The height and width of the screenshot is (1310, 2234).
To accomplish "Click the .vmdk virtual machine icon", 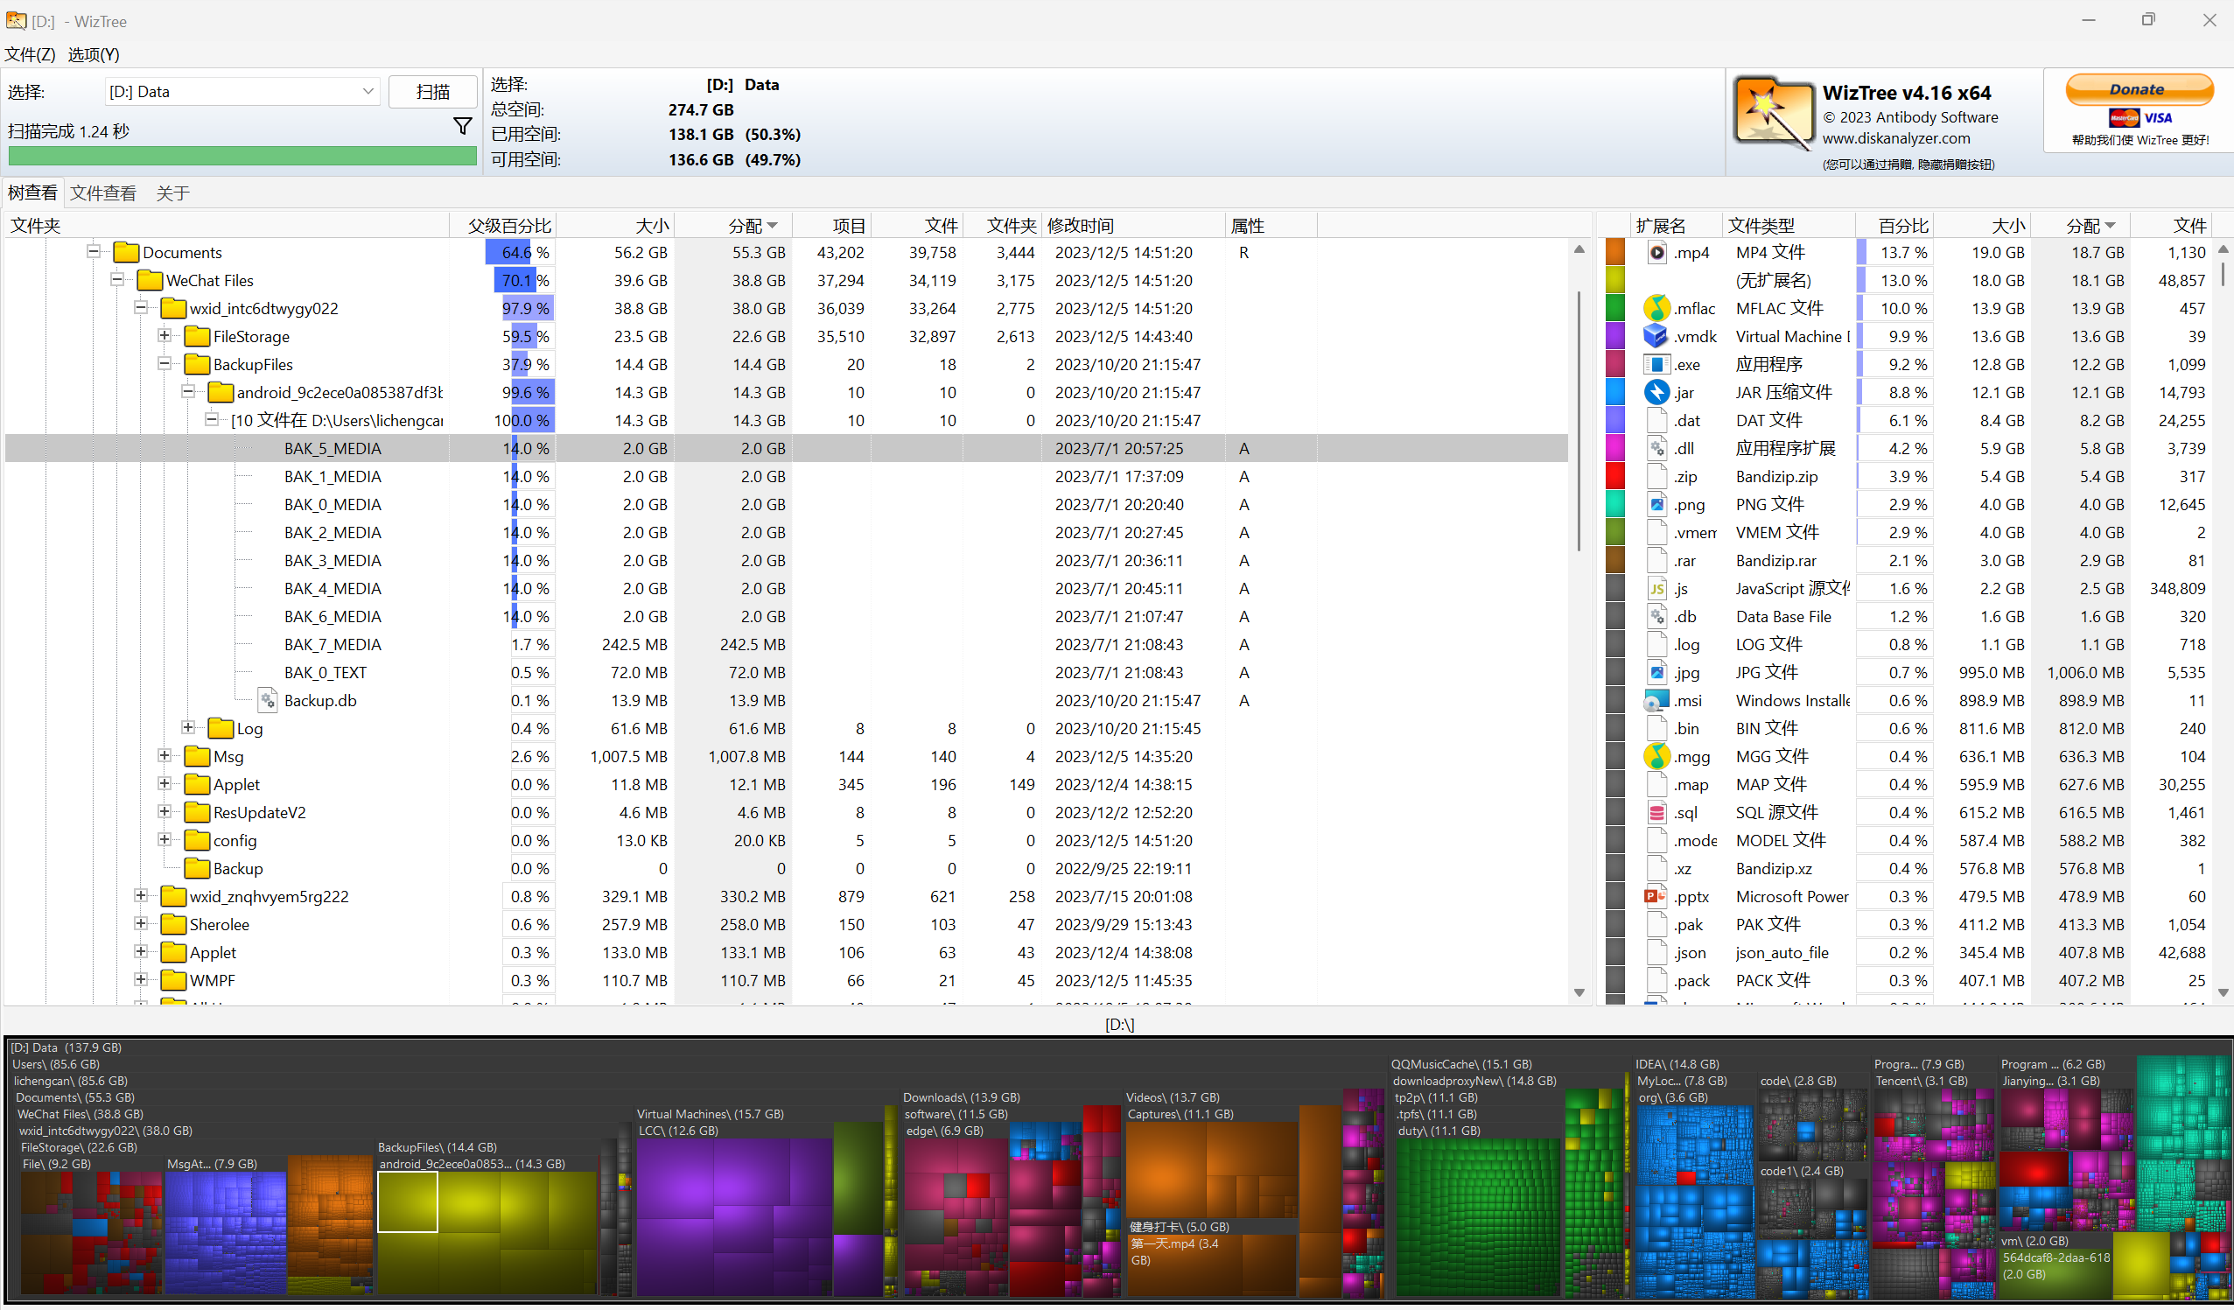I will (x=1656, y=336).
